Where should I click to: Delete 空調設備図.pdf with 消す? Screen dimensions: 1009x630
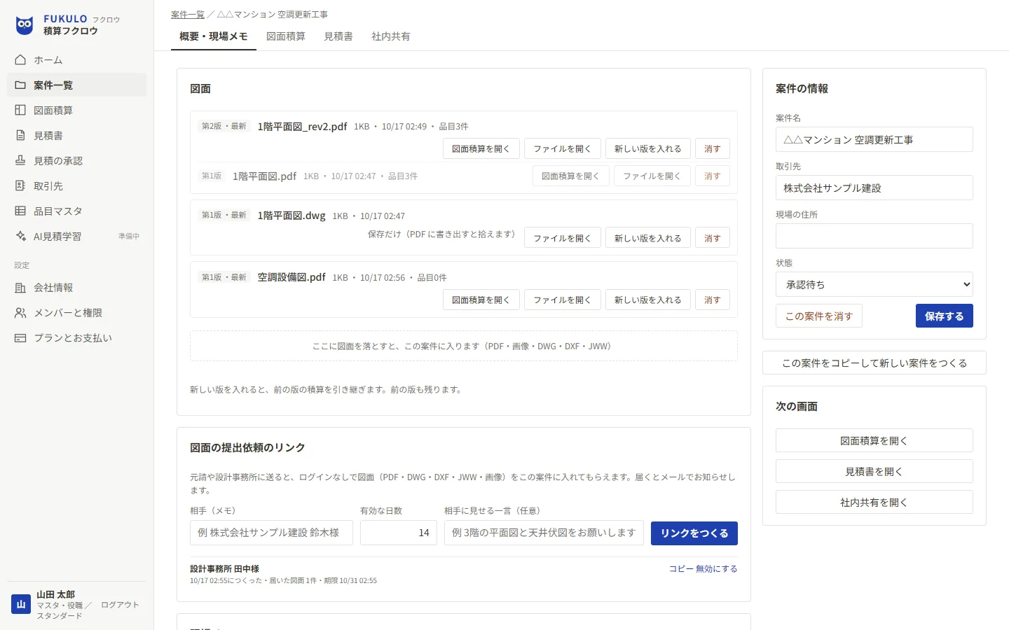point(713,300)
